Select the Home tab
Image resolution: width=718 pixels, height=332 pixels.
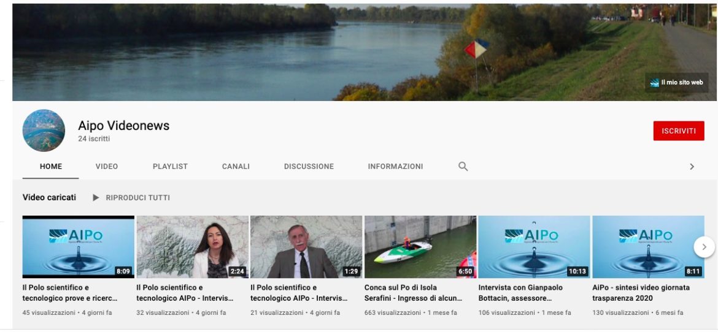[51, 166]
